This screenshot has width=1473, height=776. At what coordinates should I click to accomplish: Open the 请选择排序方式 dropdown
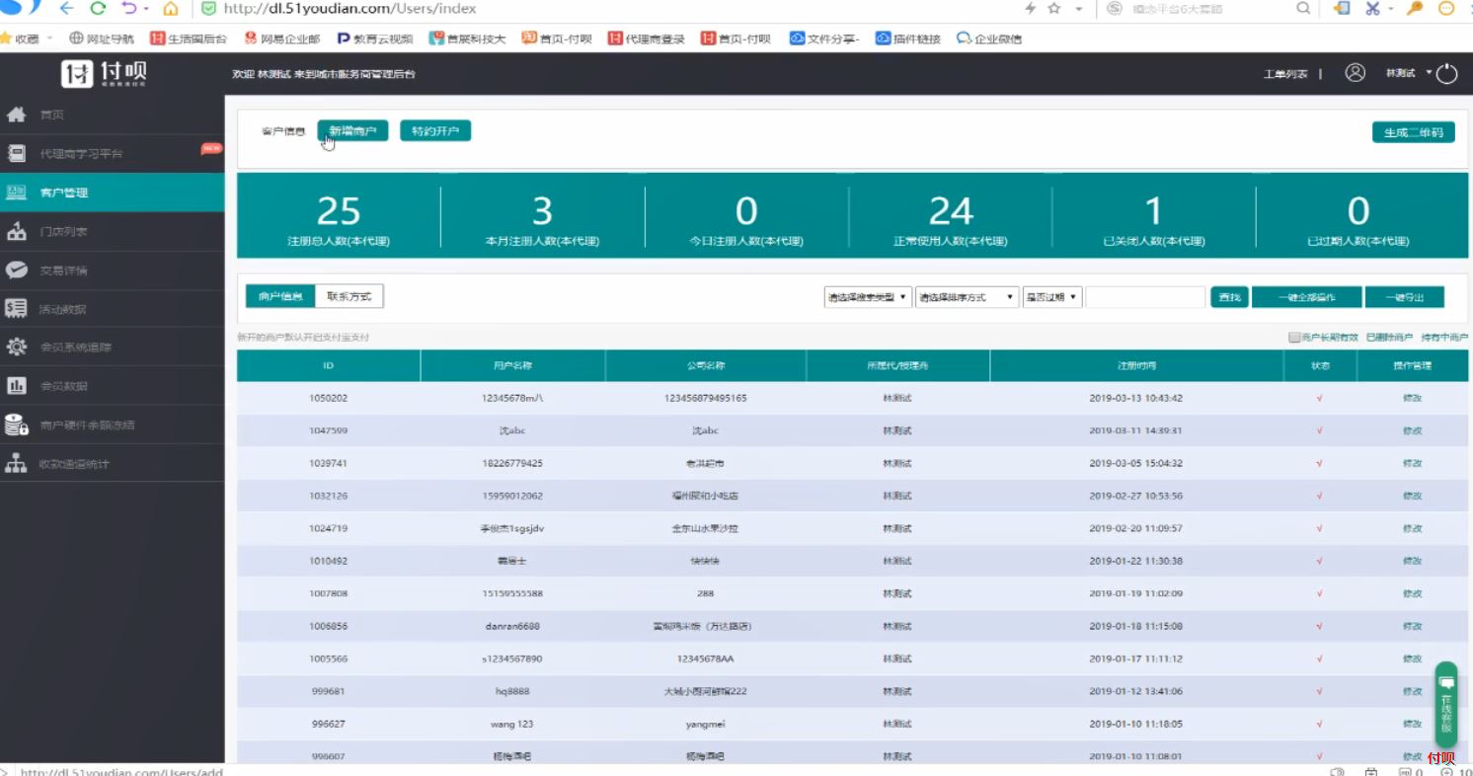click(967, 297)
